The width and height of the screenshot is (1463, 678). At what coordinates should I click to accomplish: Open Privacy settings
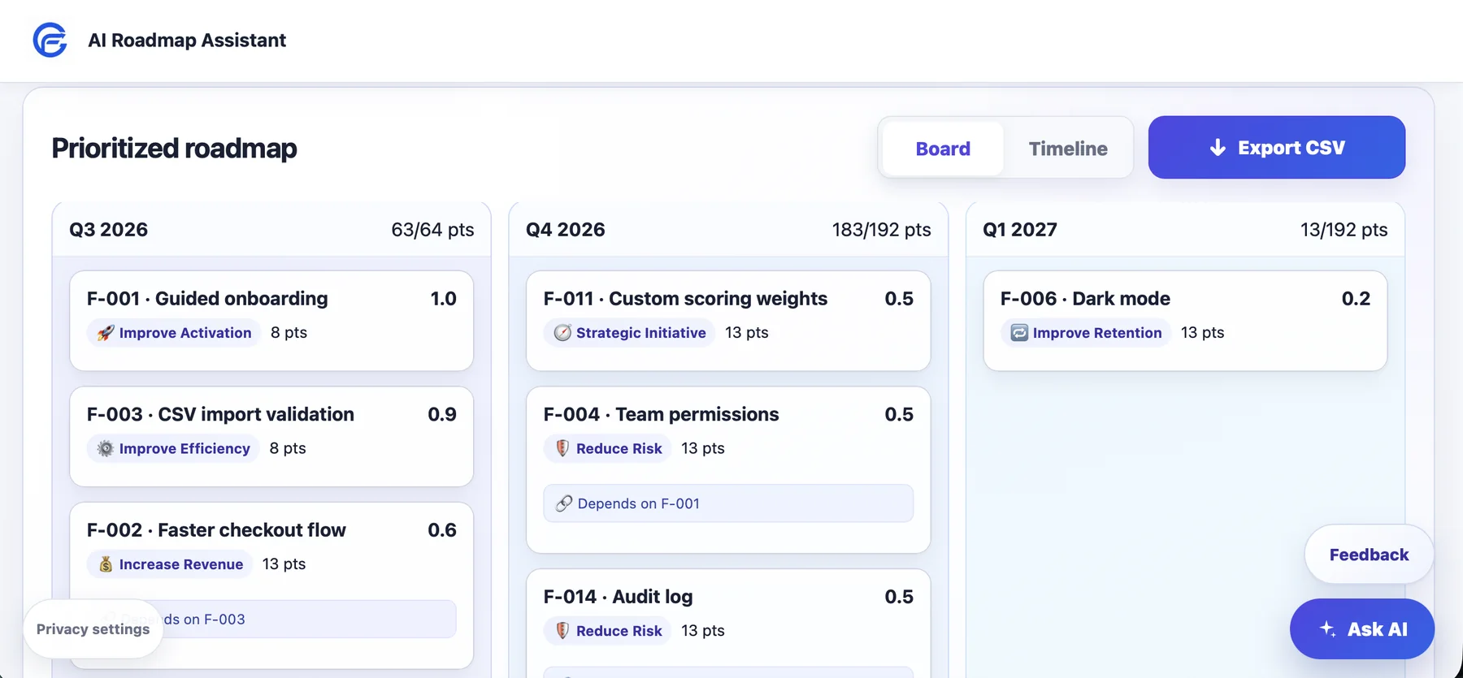pos(93,628)
